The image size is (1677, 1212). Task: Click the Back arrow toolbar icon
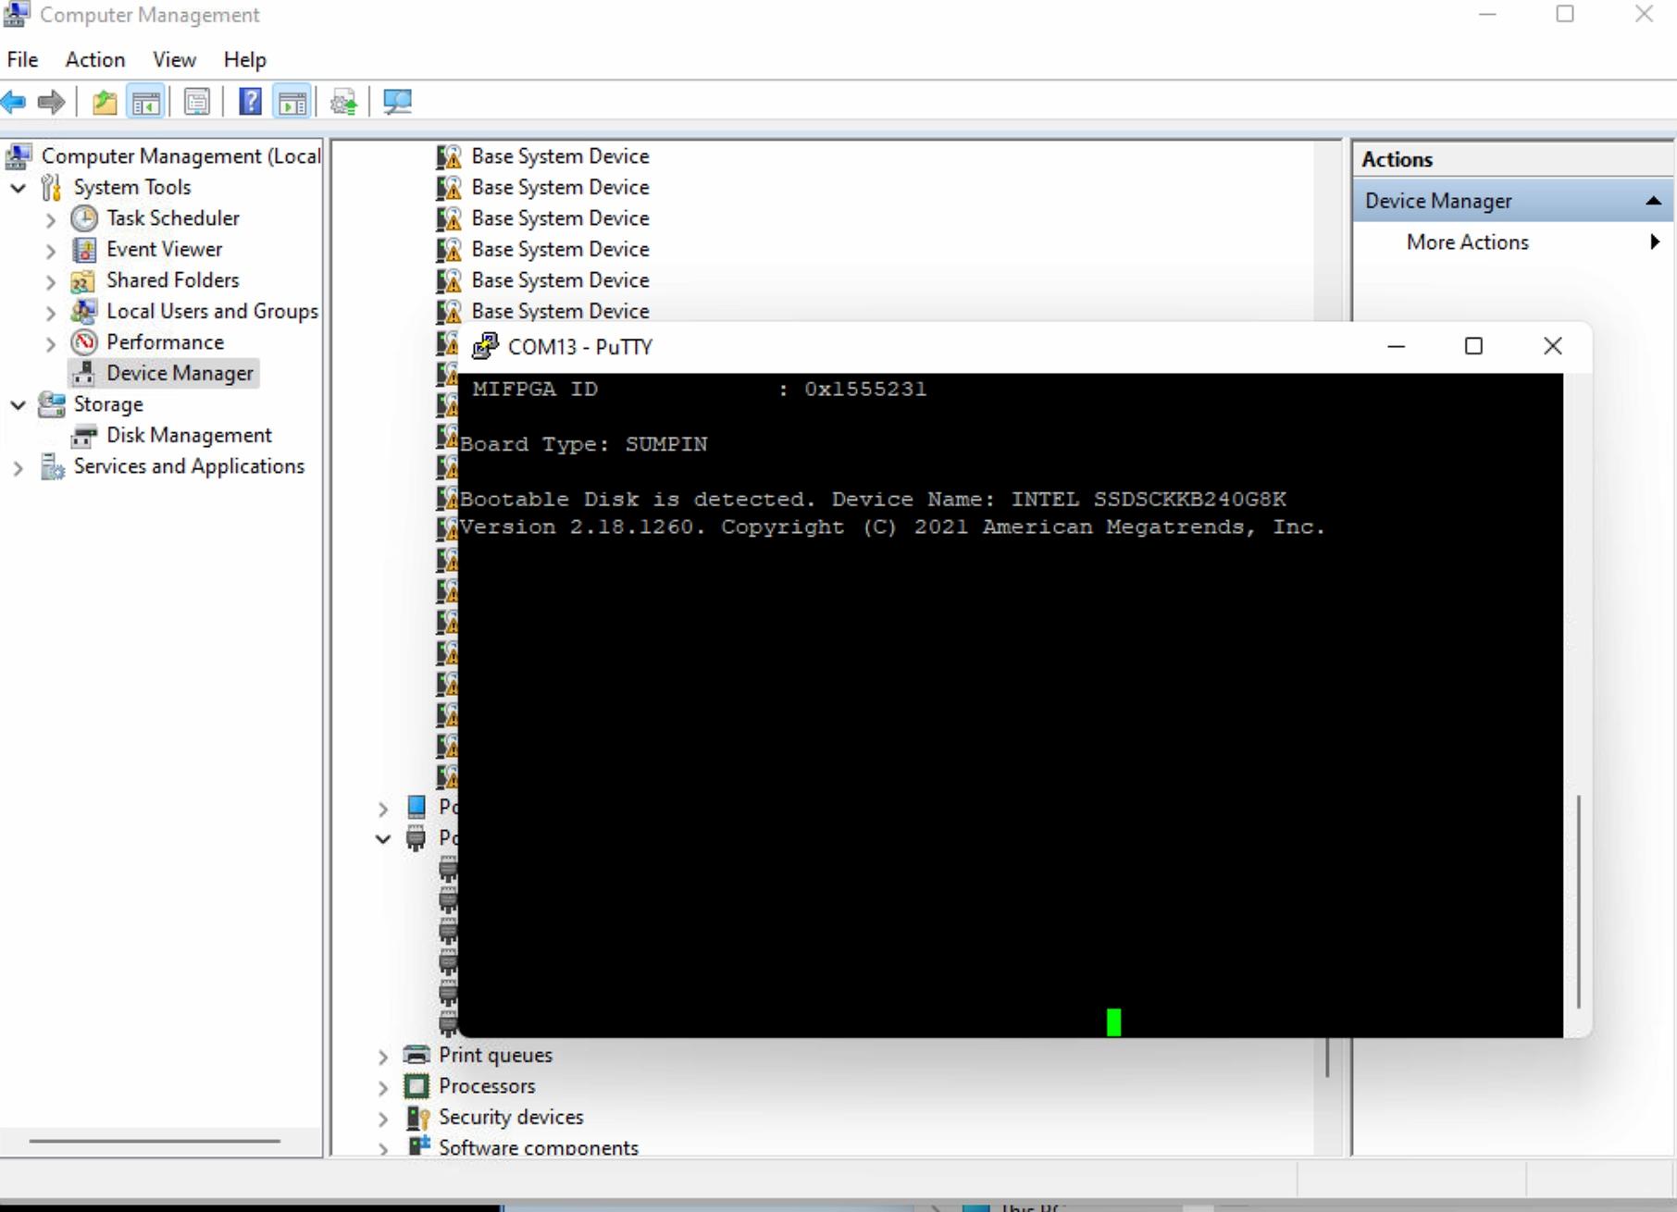click(14, 102)
